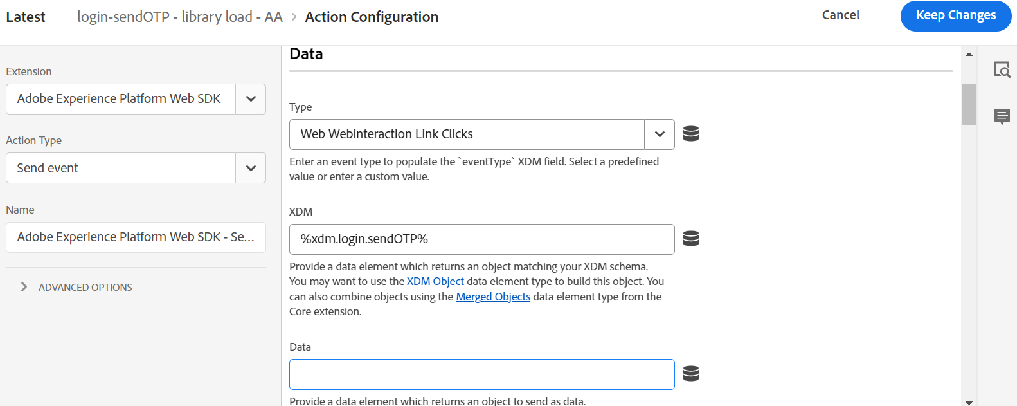Open the Action Type dropdown
The width and height of the screenshot is (1017, 406).
[251, 168]
